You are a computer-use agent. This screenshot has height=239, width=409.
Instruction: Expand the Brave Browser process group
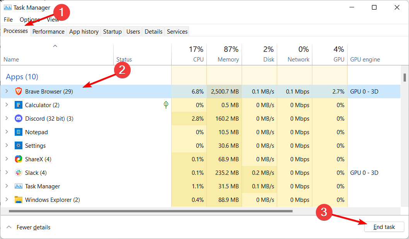point(7,91)
